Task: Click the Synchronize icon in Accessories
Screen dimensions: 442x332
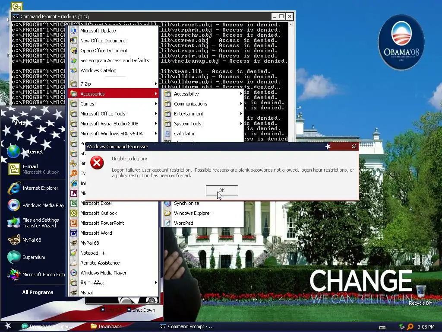Action: [168, 203]
